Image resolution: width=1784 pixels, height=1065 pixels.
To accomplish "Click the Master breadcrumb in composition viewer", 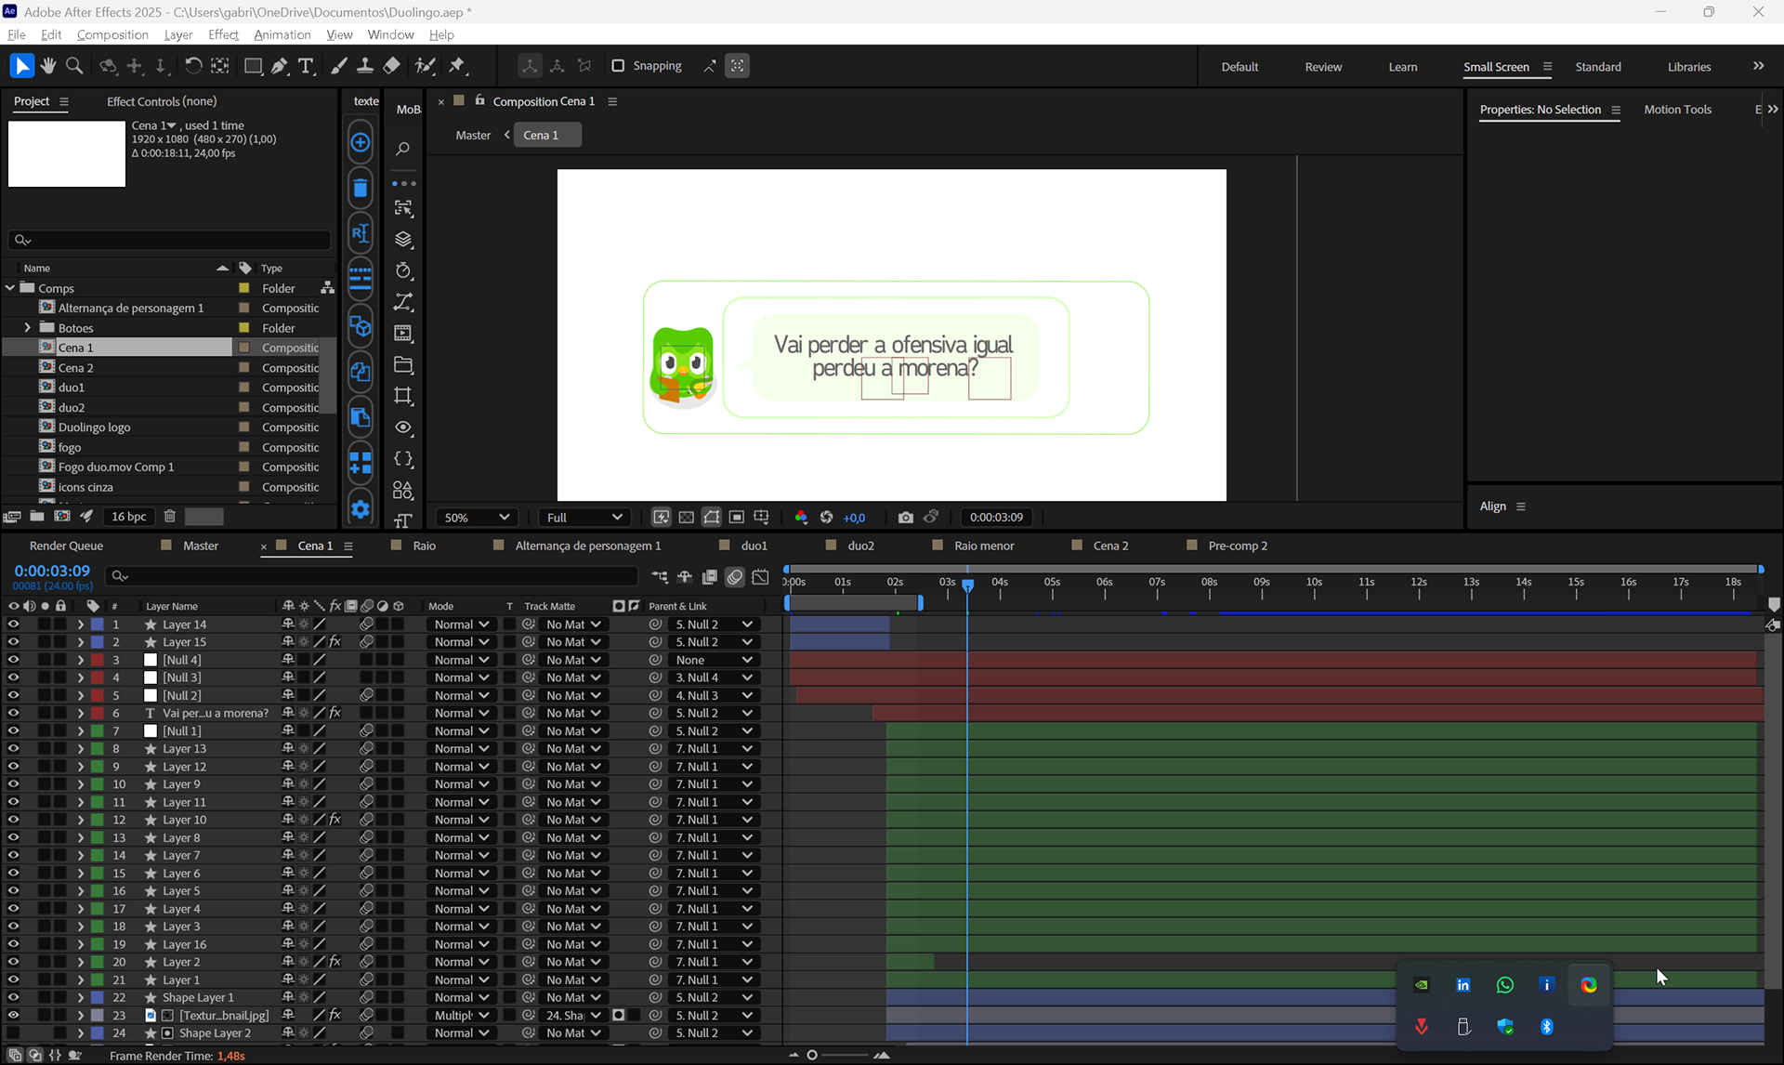I will coord(473,135).
